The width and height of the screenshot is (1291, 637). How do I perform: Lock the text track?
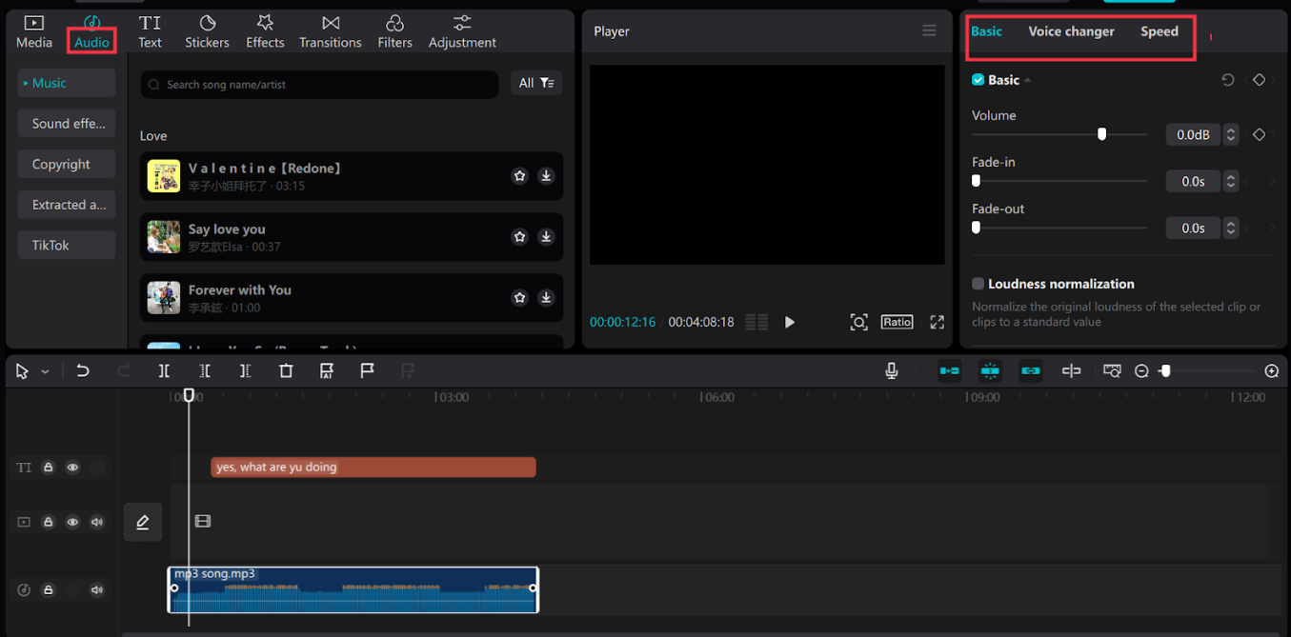click(x=48, y=468)
